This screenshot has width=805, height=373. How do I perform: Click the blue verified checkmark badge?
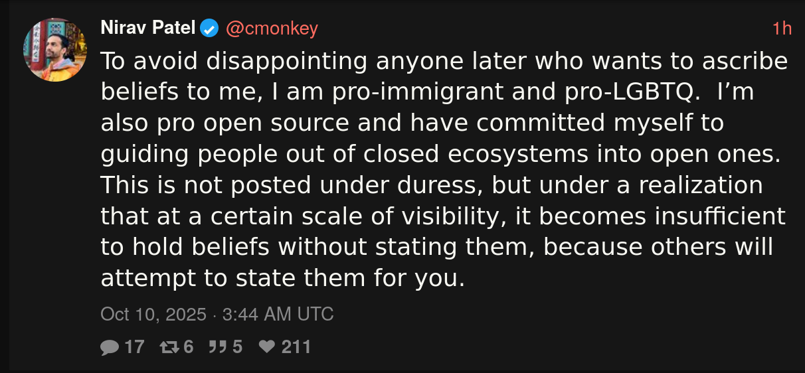tap(210, 29)
